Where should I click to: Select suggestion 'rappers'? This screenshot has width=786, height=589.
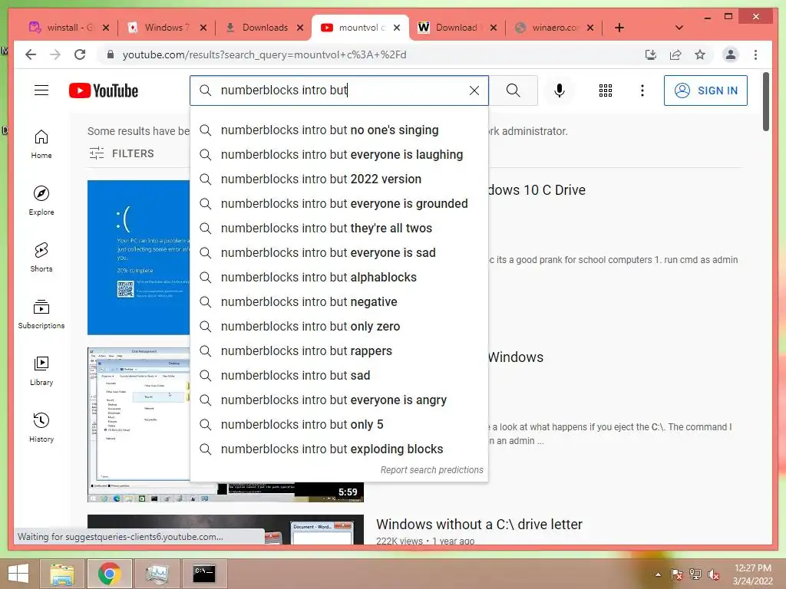point(339,351)
